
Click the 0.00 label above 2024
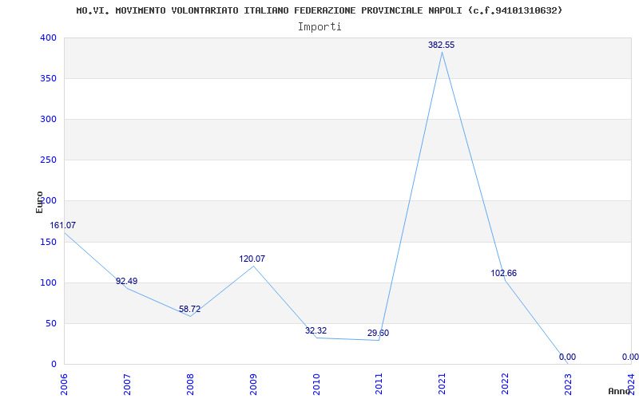pyautogui.click(x=630, y=357)
